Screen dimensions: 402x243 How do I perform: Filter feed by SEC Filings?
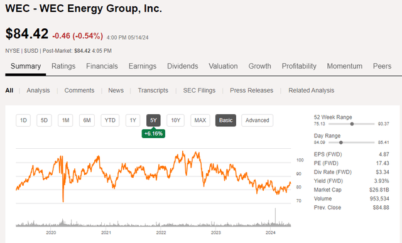point(199,90)
